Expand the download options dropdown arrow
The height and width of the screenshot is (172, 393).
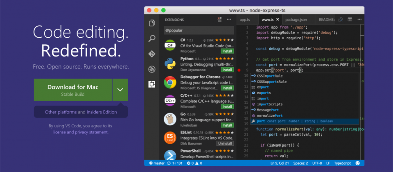pyautogui.click(x=120, y=90)
